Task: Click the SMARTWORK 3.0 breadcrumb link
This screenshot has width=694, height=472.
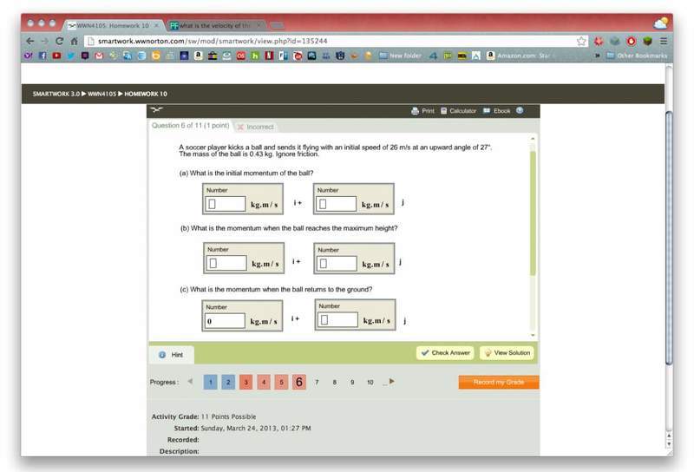Action: point(56,94)
